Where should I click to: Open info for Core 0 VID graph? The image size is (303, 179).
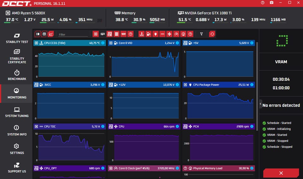(x=177, y=43)
